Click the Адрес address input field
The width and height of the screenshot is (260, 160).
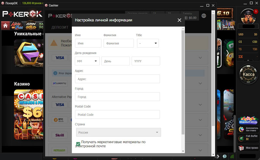click(117, 79)
